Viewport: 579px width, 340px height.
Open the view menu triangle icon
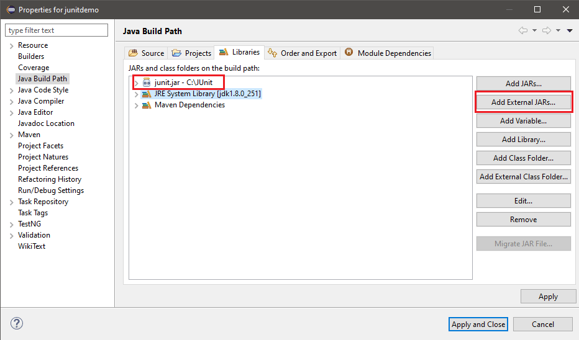(x=570, y=30)
